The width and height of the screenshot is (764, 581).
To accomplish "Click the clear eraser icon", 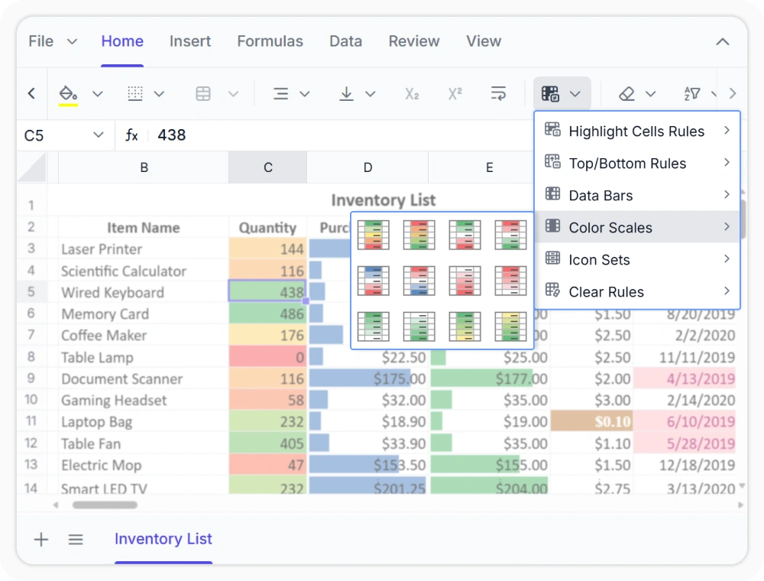I will click(626, 93).
